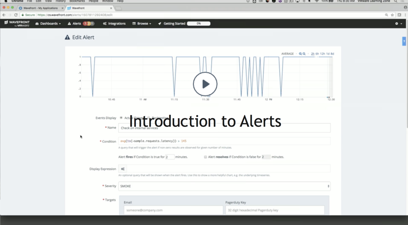This screenshot has height=225, width=408.
Task: Set chart time window to 1d
Action: click(x=328, y=54)
